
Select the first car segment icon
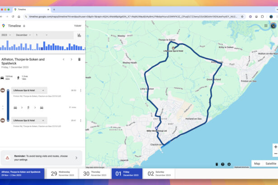(x=15, y=108)
